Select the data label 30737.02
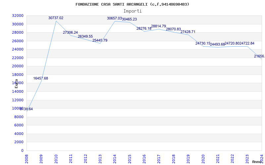This screenshot has height=165, width=265. [x=56, y=18]
